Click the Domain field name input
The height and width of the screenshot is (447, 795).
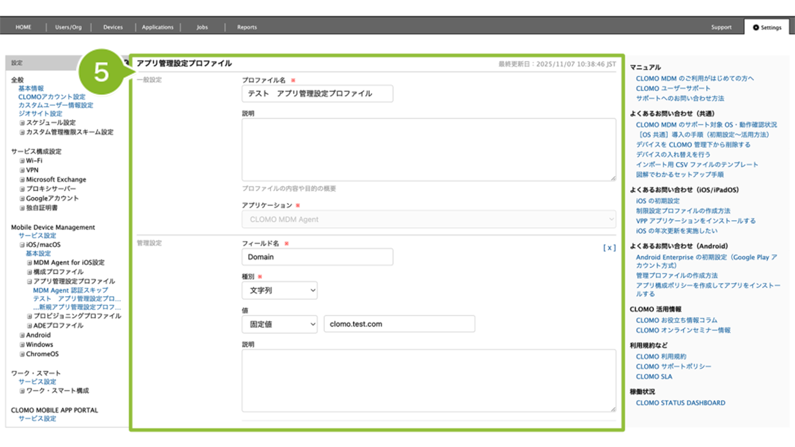point(317,257)
